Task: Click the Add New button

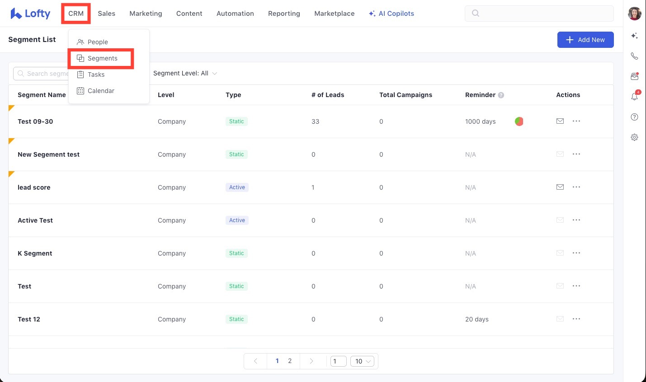Action: click(585, 40)
